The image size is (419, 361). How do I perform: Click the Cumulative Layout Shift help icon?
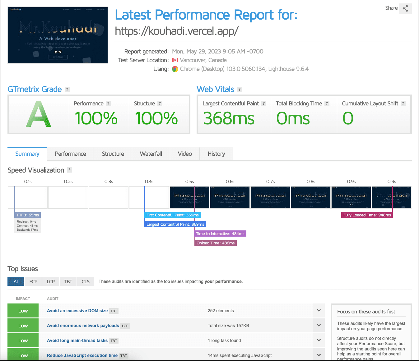click(x=403, y=103)
